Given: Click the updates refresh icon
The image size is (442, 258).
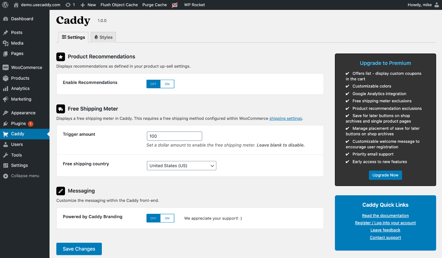Looking at the screenshot, I should 68,5.
